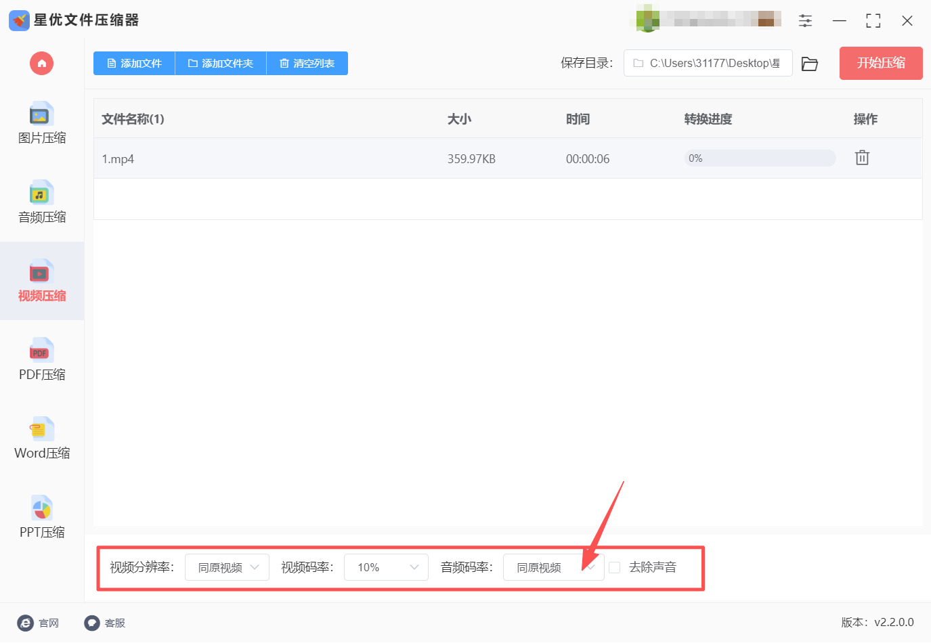Click the save directory path field
This screenshot has width=931, height=643.
click(x=708, y=63)
